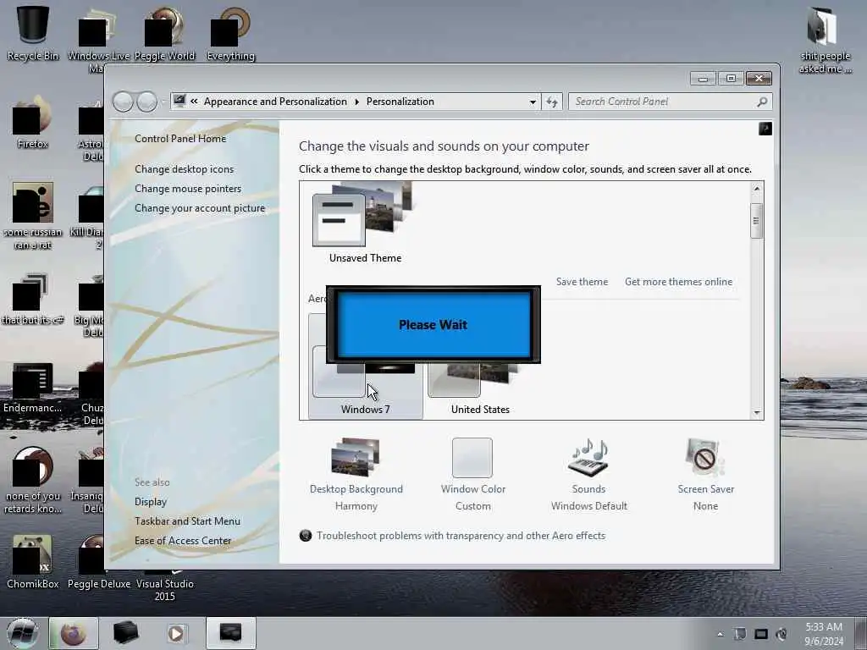Click the theme list scrollbar thumb
Viewport: 867px width, 650px height.
click(x=756, y=221)
